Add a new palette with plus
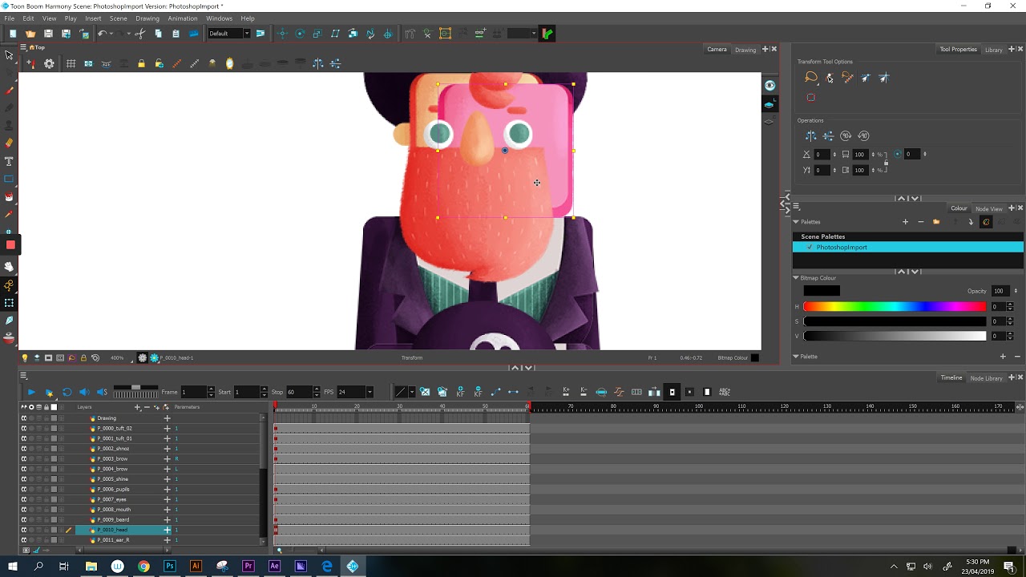1026x577 pixels. tap(905, 222)
